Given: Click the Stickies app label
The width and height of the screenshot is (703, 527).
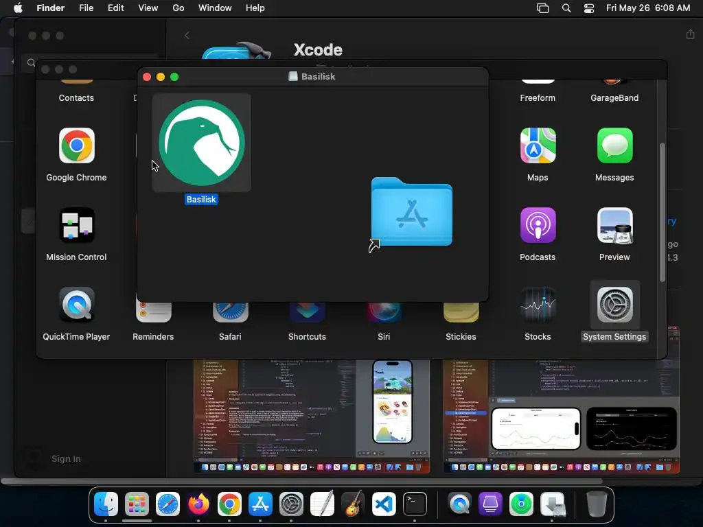Looking at the screenshot, I should 461,336.
